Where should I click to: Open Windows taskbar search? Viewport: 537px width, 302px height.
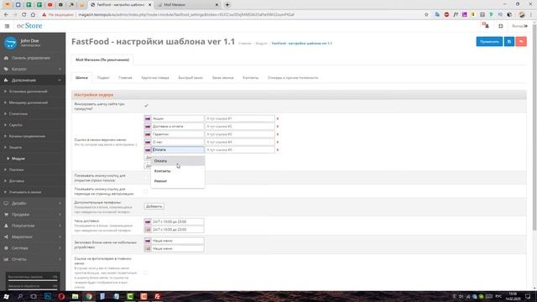[x=20, y=296]
